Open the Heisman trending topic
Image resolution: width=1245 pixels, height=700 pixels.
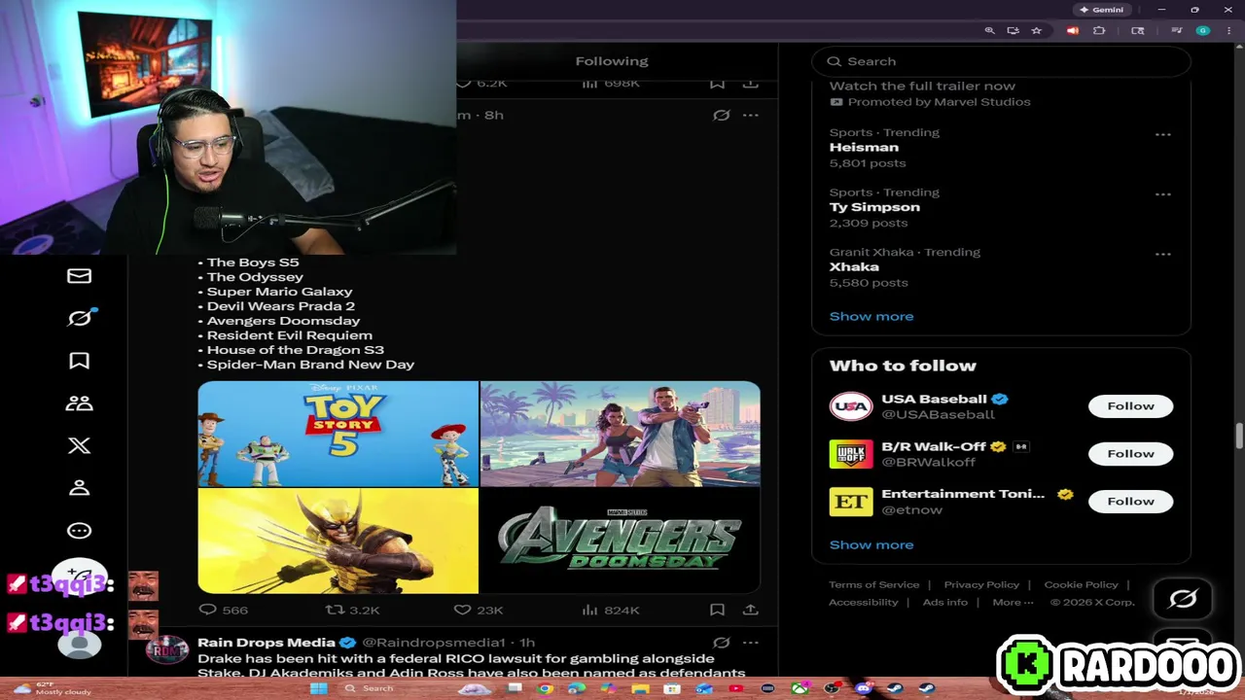864,148
